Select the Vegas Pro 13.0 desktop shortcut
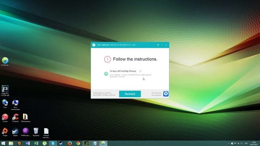This screenshot has height=146, width=260. tap(5, 90)
